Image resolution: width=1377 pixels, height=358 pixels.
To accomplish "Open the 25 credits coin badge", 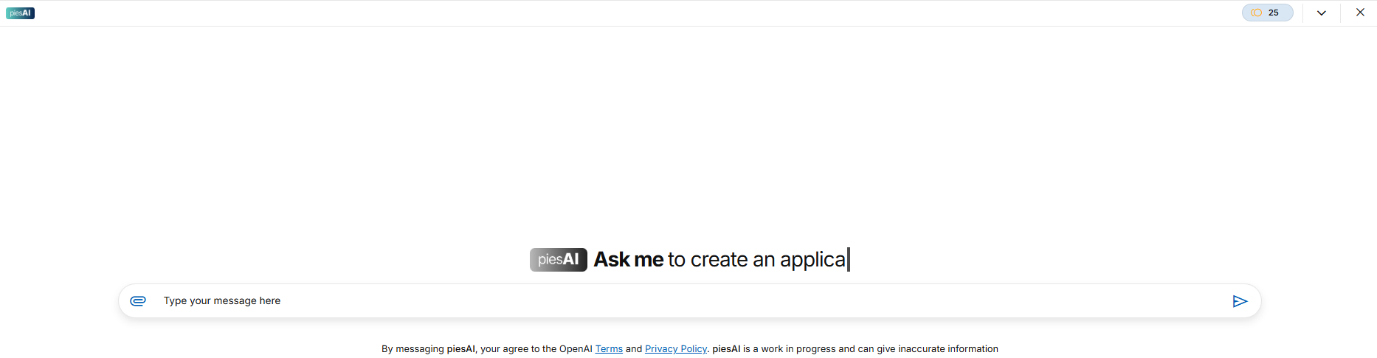I will click(1267, 13).
